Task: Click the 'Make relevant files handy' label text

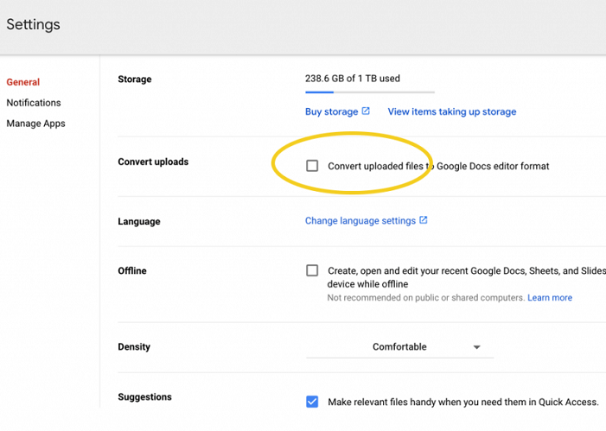Action: [x=462, y=402]
